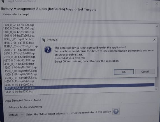Select 1561_0_04-bq27z561.bqz in list
This screenshot has height=122, width=160.
tap(19, 35)
